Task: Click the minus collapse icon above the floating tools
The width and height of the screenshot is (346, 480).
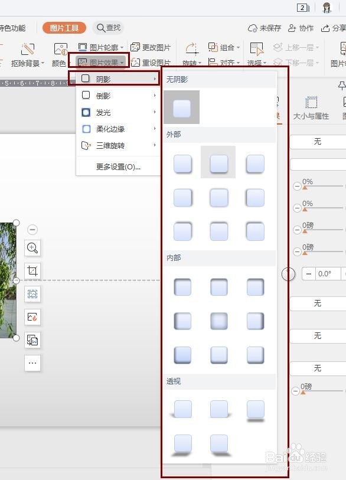Action: (32, 229)
